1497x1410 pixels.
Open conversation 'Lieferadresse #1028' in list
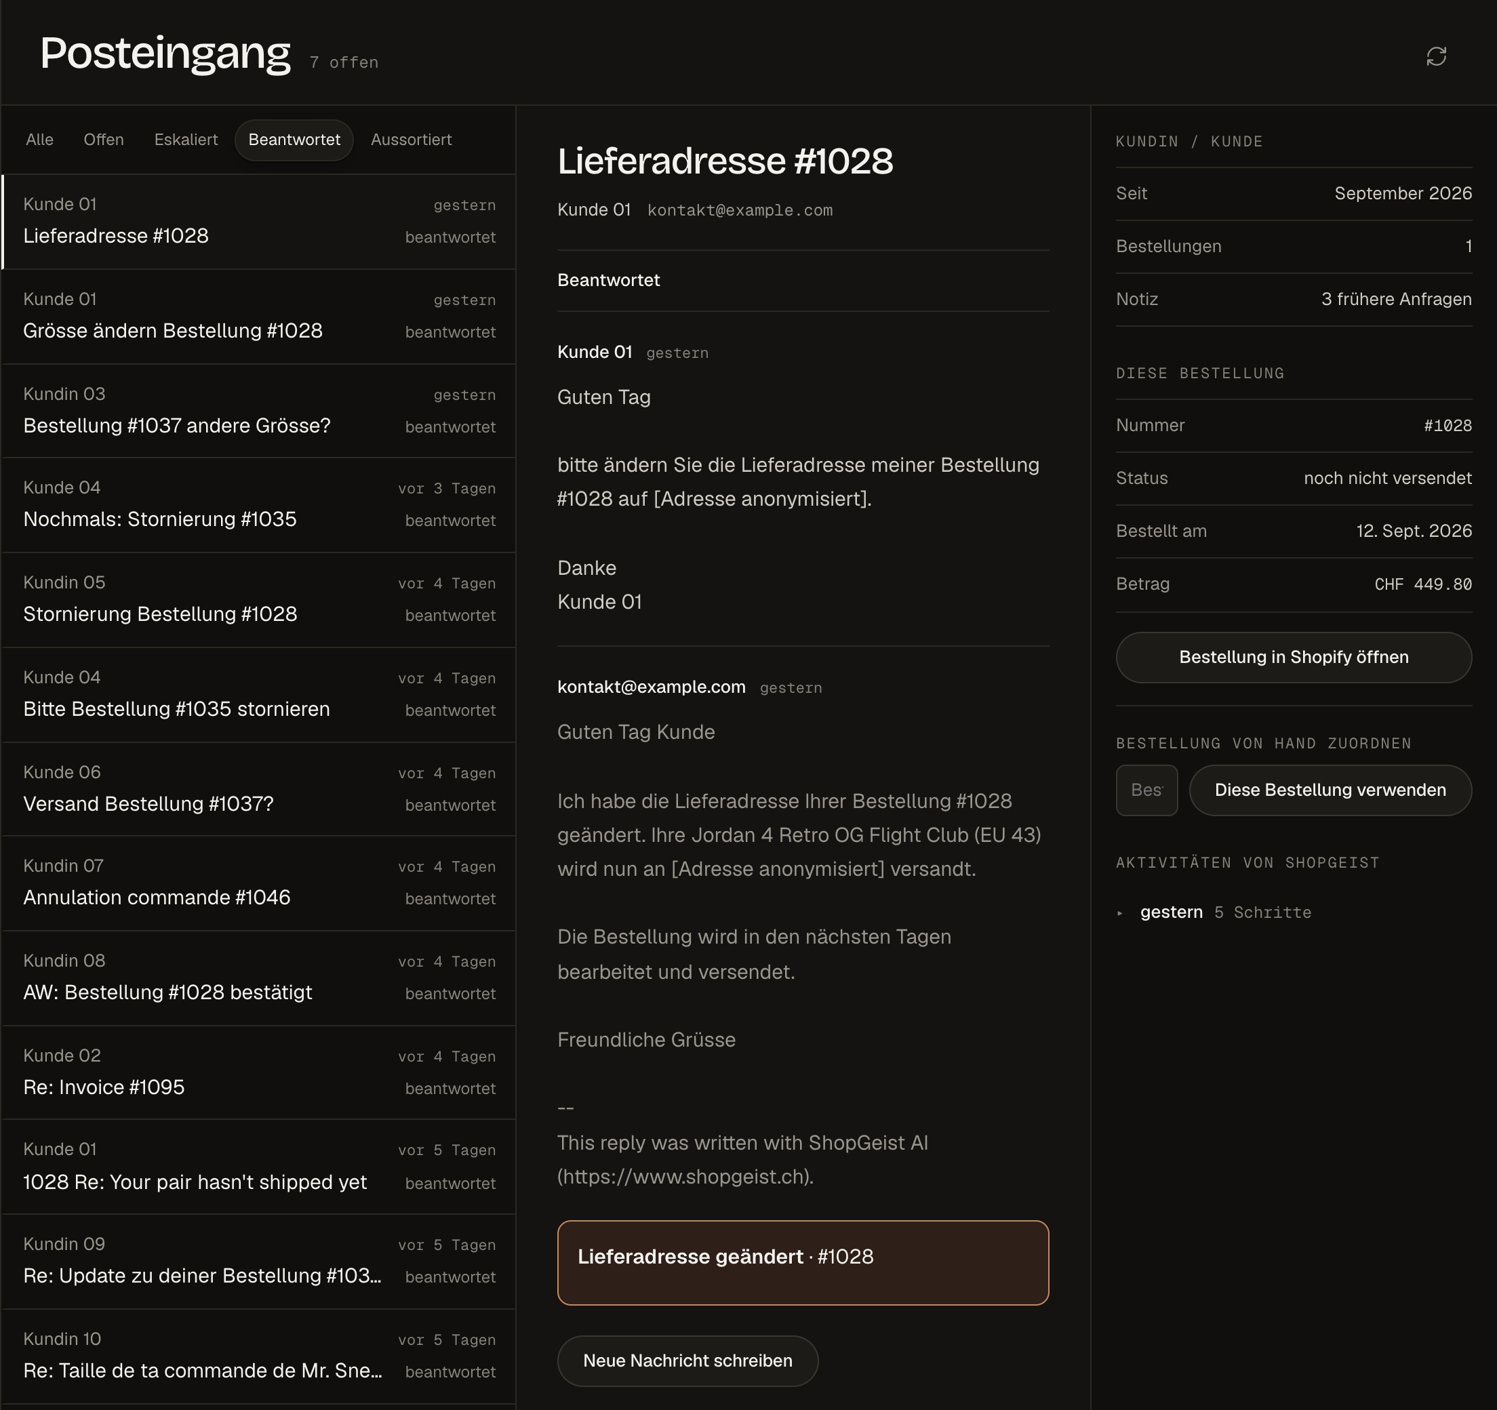pos(258,222)
